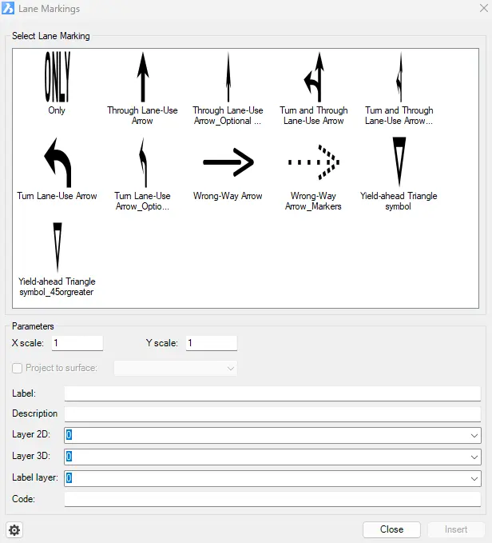Focus the Y scale input box
This screenshot has height=543, width=492.
212,343
